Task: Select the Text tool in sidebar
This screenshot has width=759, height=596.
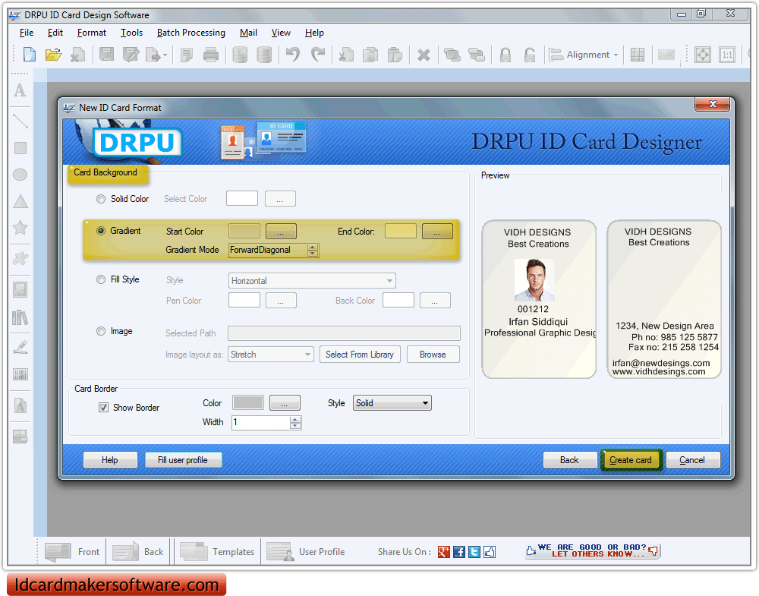Action: point(20,90)
